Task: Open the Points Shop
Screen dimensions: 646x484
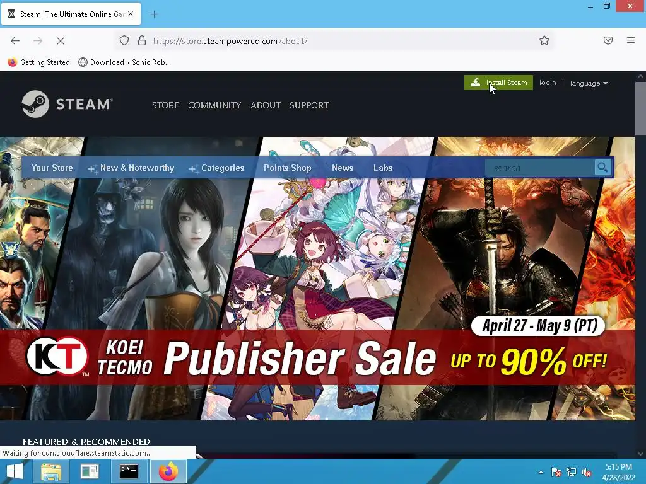Action: click(288, 168)
